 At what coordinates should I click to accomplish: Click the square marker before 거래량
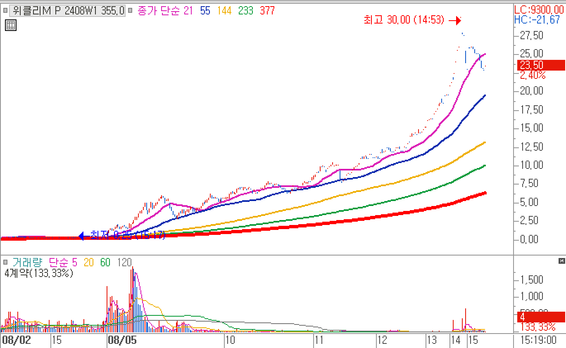tap(6, 262)
